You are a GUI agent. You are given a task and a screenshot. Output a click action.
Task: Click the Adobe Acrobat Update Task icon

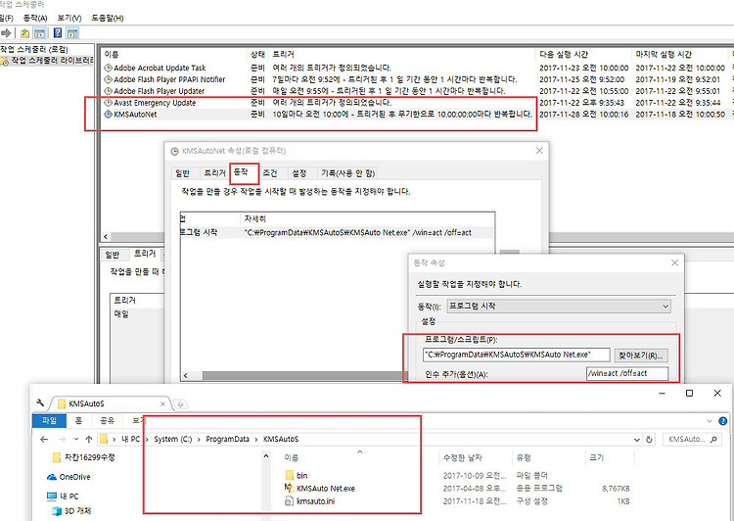tap(108, 68)
